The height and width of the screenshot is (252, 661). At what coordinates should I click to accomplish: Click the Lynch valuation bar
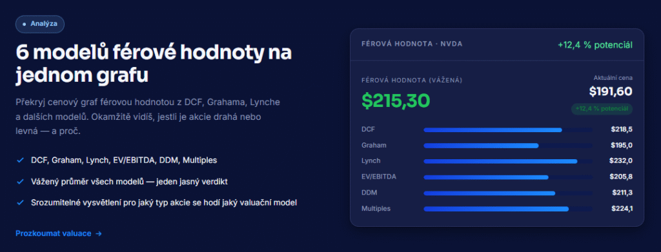click(507, 161)
